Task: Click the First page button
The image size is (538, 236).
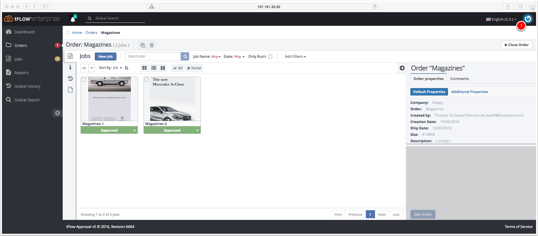Action: pos(338,214)
